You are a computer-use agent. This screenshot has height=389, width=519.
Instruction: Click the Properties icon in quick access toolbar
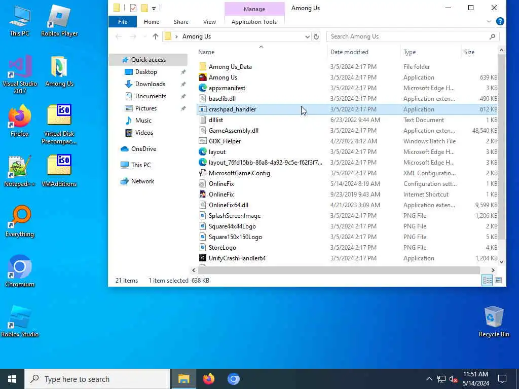tap(133, 8)
